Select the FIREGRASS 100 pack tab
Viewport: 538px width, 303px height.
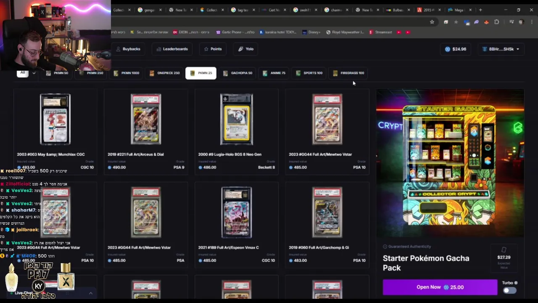348,73
